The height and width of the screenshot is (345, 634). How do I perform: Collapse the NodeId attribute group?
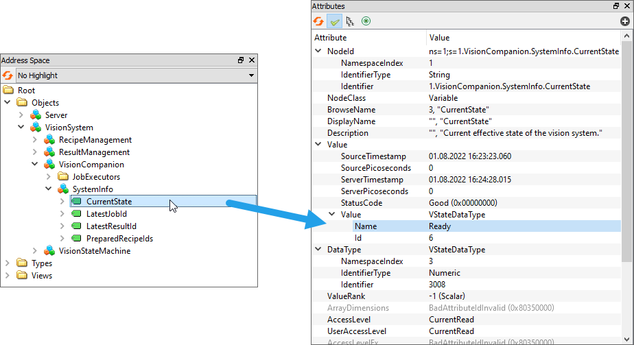318,51
